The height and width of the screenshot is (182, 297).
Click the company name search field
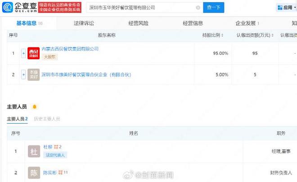click(139, 8)
